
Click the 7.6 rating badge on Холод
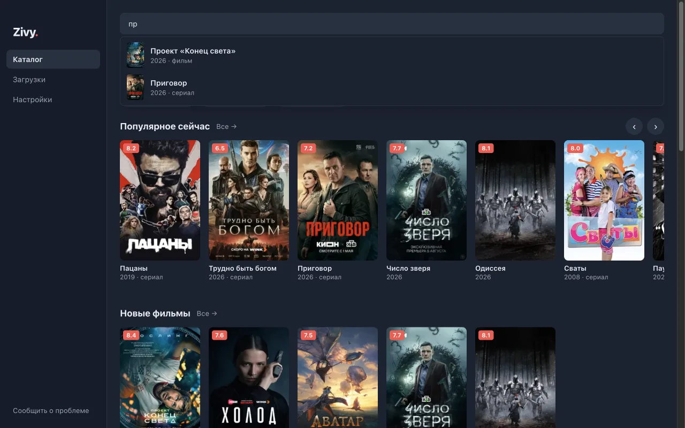click(220, 335)
